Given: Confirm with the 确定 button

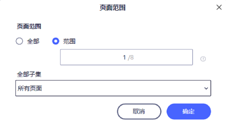Looking at the screenshot, I should click(x=189, y=111).
